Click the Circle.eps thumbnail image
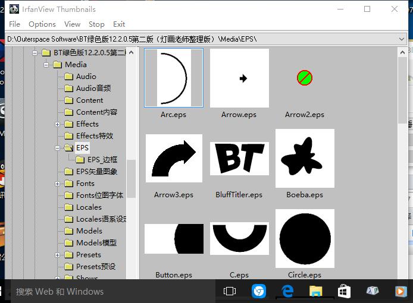 point(305,239)
